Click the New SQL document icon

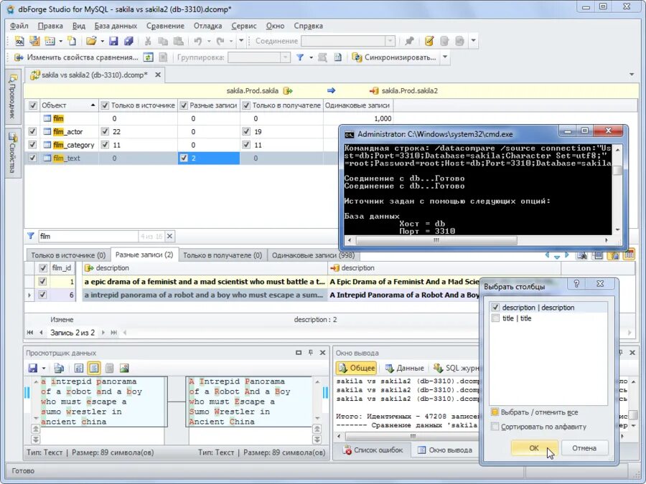(19, 41)
